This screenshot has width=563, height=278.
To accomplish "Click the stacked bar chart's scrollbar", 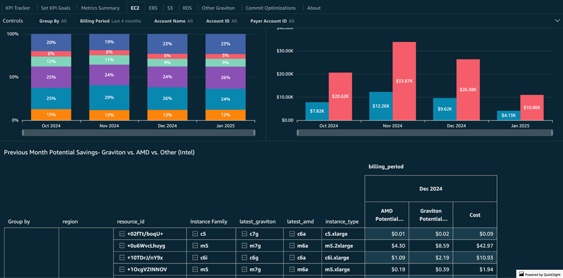I will [138, 132].
